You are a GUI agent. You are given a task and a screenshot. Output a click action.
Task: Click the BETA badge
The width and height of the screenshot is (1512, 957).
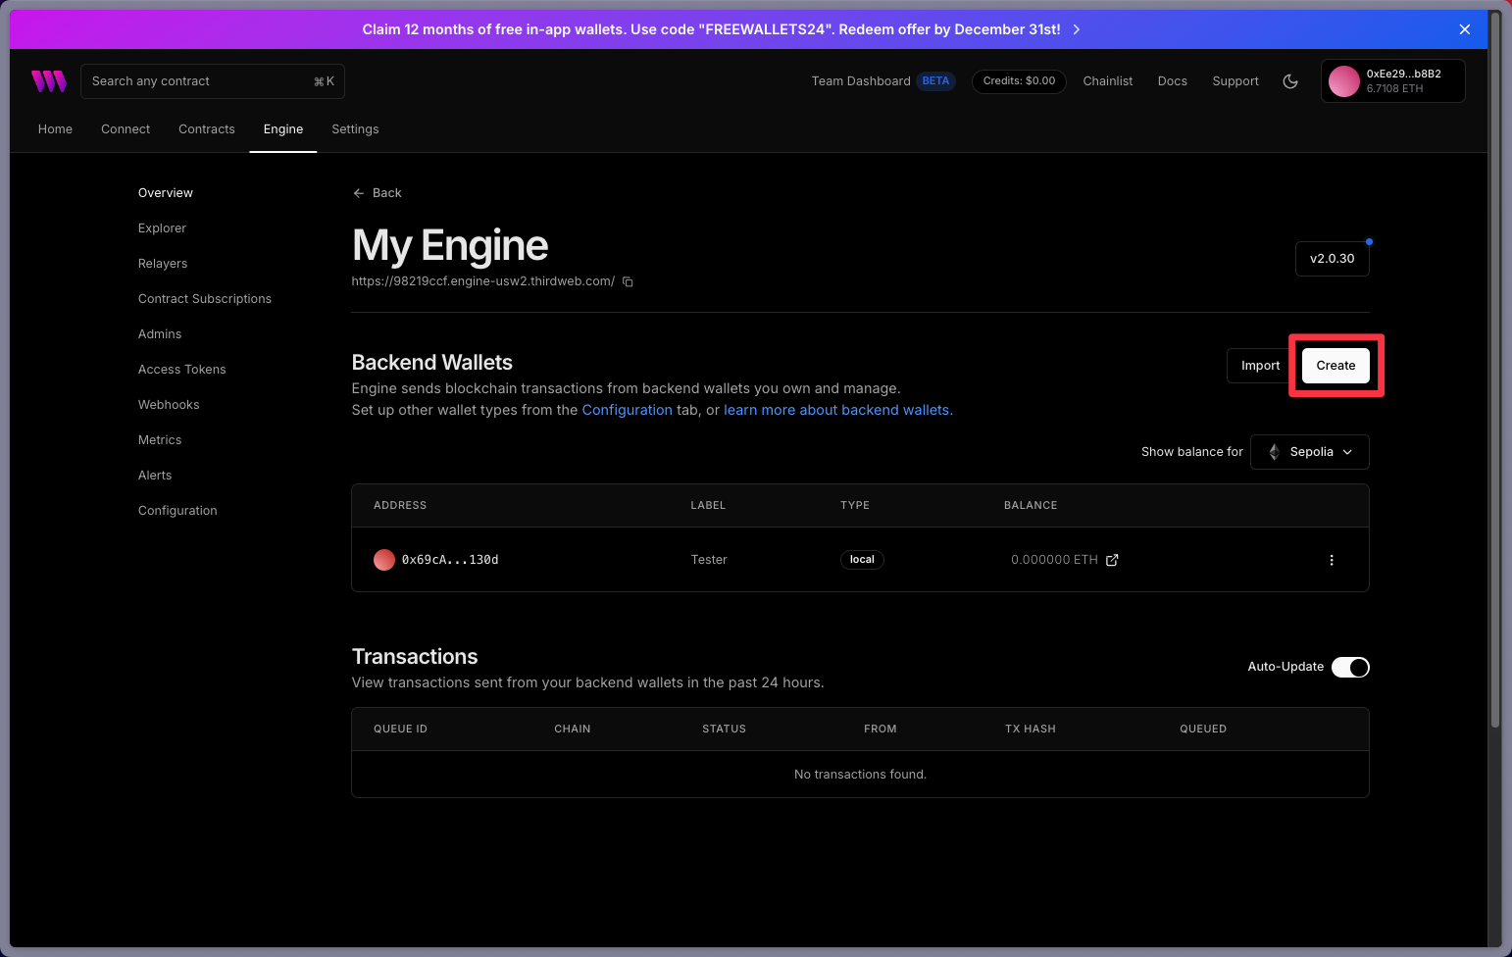(935, 81)
